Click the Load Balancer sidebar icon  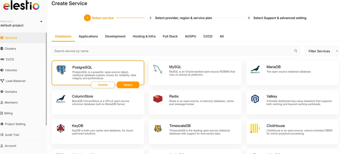tap(2, 81)
